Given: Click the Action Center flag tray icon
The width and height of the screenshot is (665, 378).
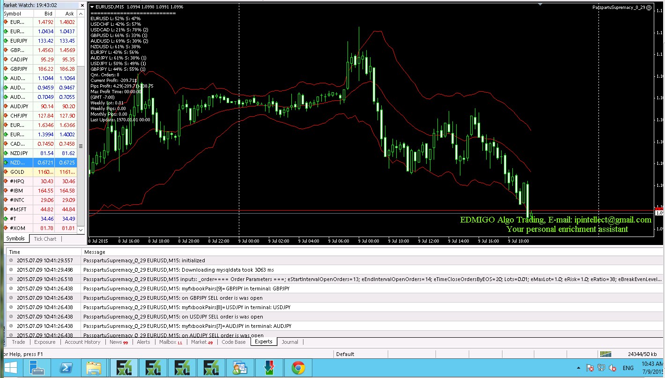Looking at the screenshot, I should coord(590,369).
